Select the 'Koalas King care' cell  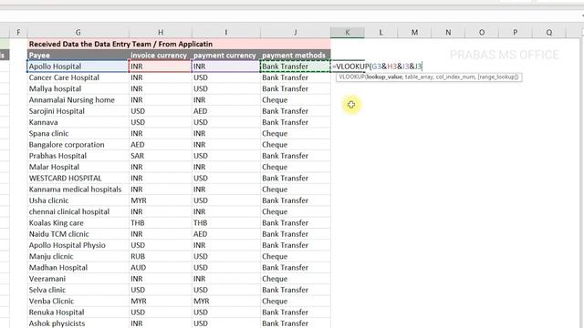[x=78, y=222]
